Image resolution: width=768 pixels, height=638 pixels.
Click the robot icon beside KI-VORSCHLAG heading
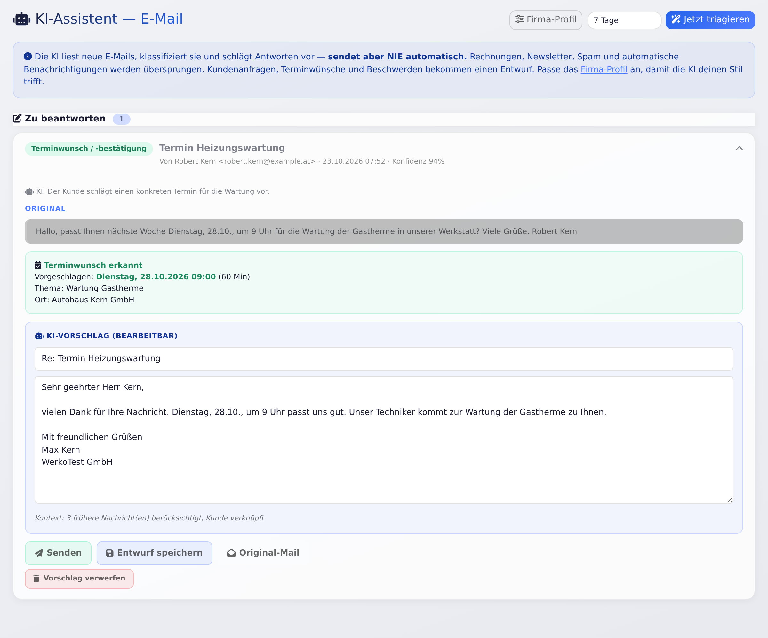[x=39, y=336]
